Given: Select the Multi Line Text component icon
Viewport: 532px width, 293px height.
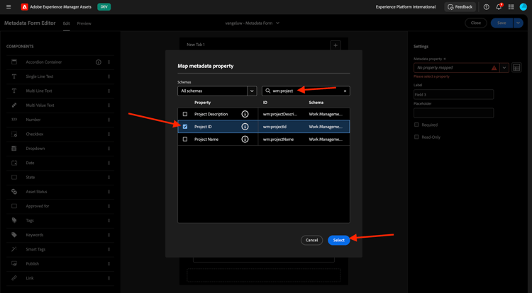Looking at the screenshot, I should coord(14,91).
